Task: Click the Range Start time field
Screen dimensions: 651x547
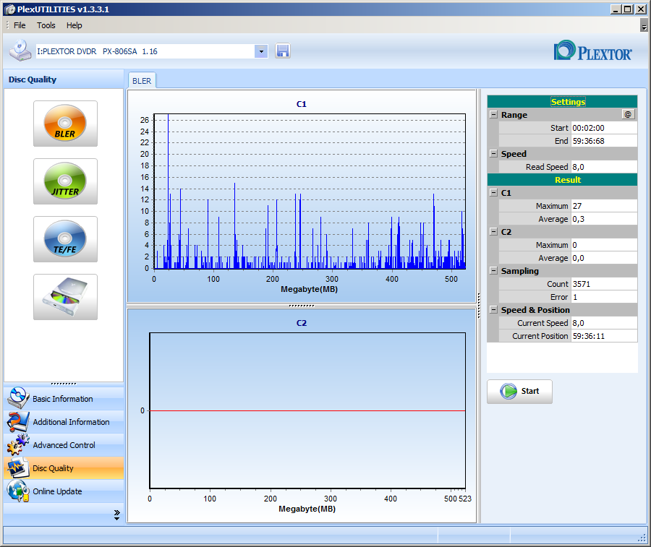Action: tap(604, 128)
